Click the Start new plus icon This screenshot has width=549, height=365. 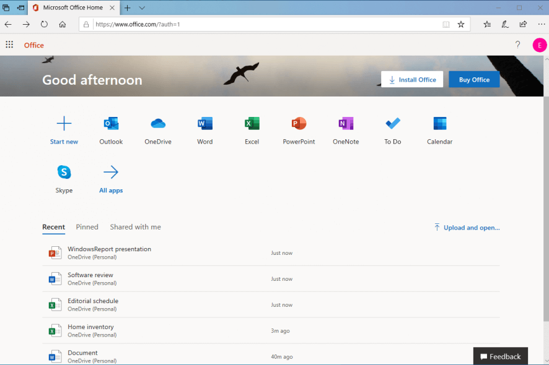coord(64,123)
